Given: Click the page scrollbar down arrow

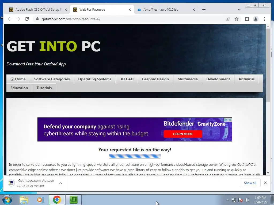Looking at the screenshot, I should [268, 173].
